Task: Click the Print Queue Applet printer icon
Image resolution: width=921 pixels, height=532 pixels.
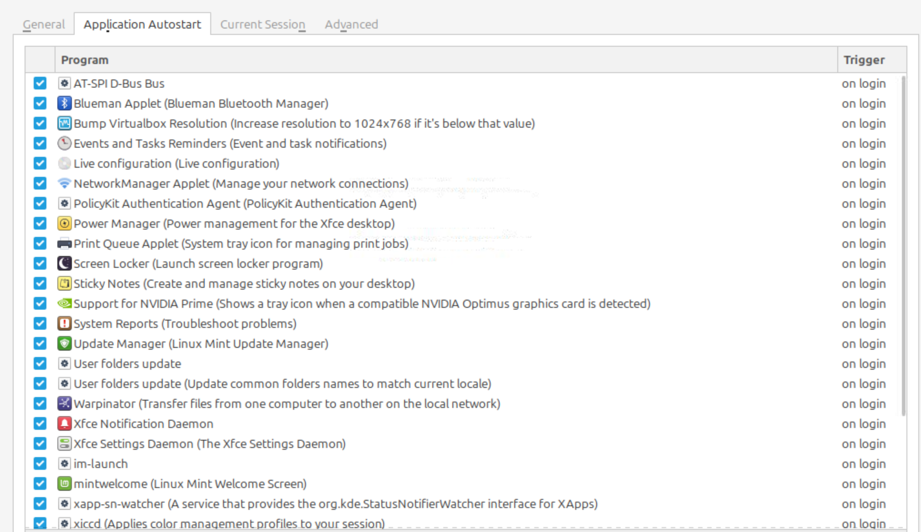Action: [64, 243]
